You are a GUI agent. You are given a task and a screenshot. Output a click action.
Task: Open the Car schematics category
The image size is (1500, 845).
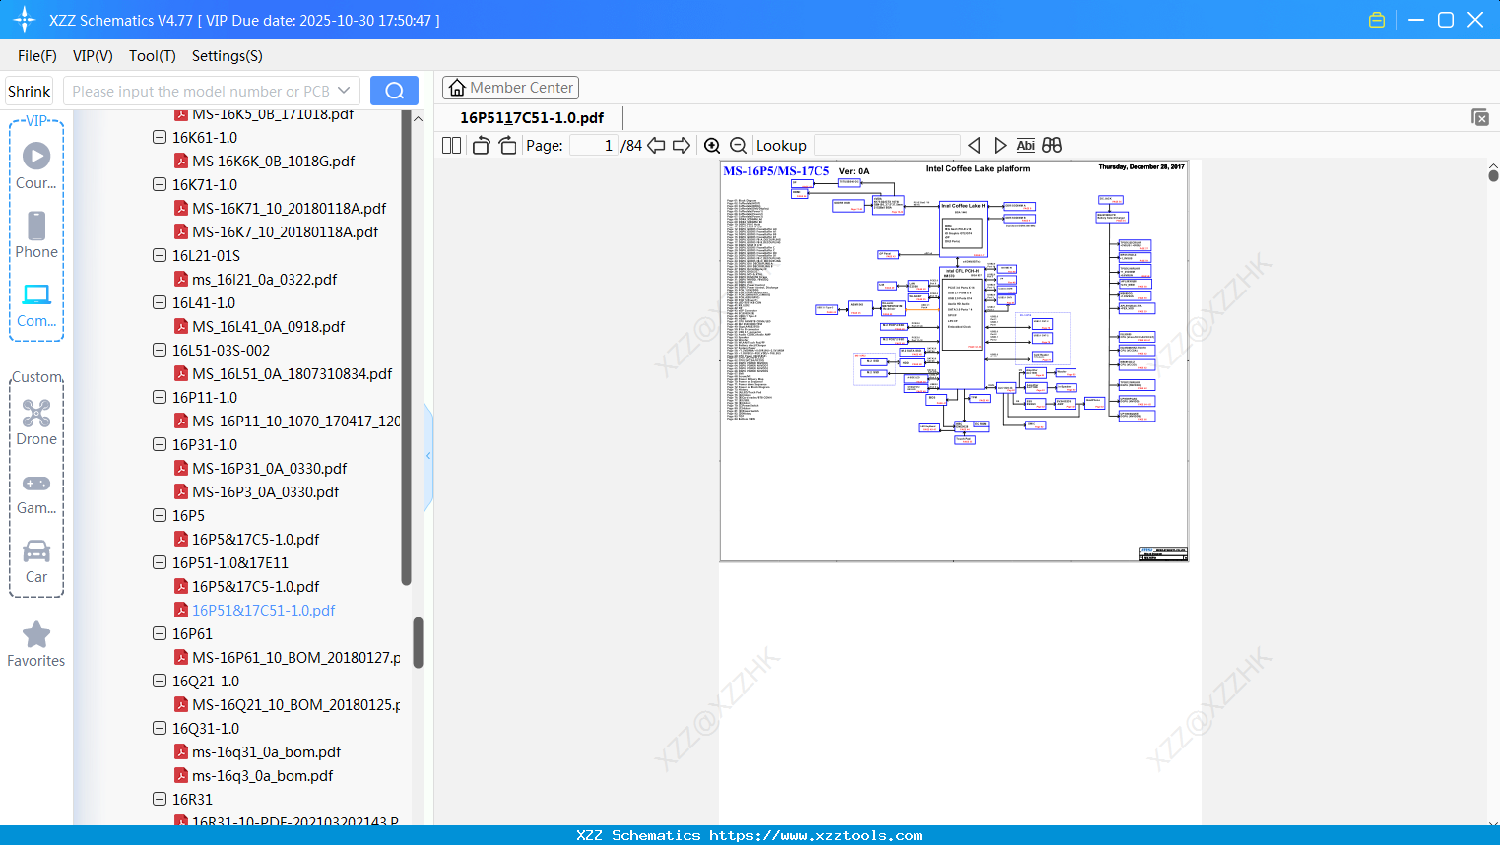pyautogui.click(x=36, y=561)
